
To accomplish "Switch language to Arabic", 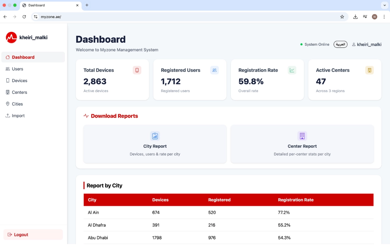I will 340,44.
